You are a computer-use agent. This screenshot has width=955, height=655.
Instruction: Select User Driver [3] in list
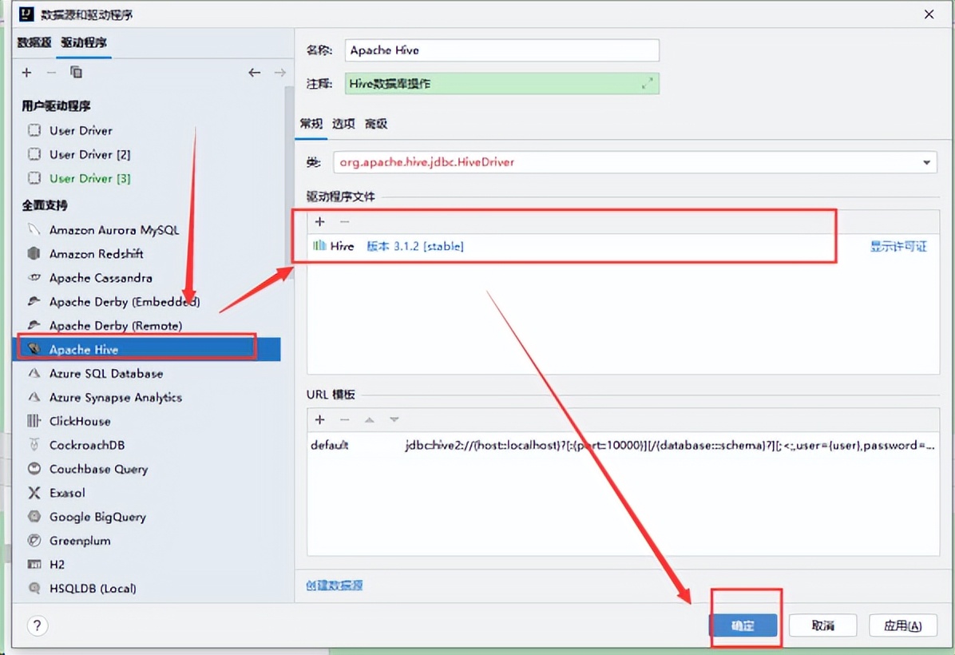[x=89, y=178]
